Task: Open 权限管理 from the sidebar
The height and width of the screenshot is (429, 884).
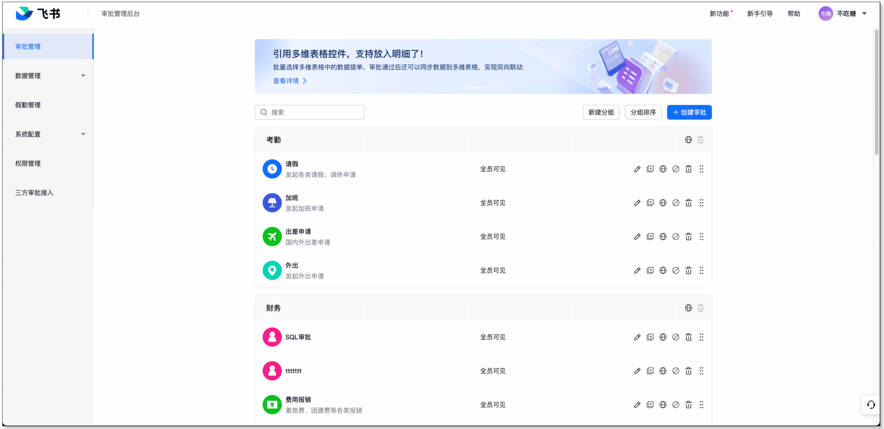Action: [x=28, y=163]
